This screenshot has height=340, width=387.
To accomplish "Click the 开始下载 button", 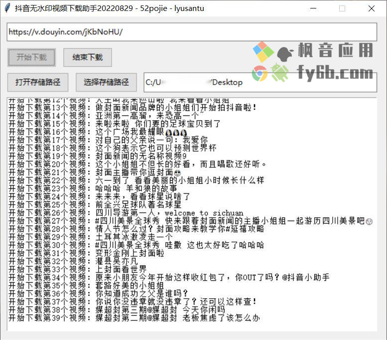I will [x=31, y=57].
